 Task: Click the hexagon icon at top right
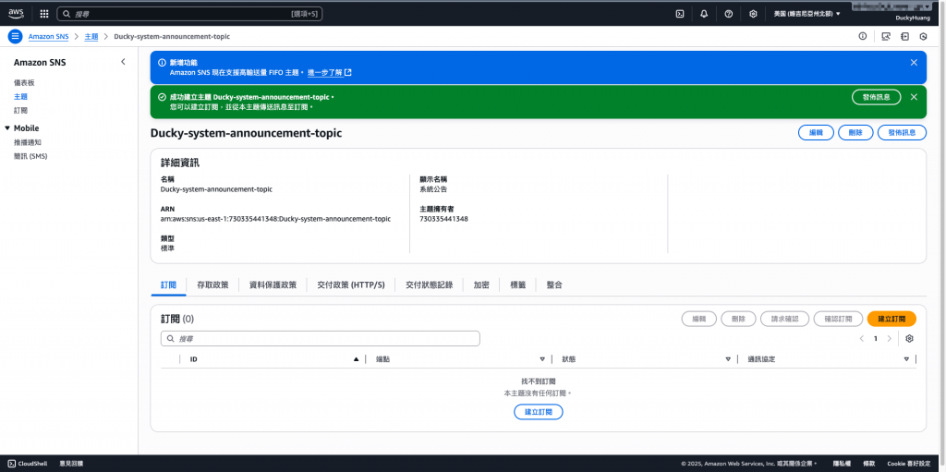pyautogui.click(x=923, y=36)
